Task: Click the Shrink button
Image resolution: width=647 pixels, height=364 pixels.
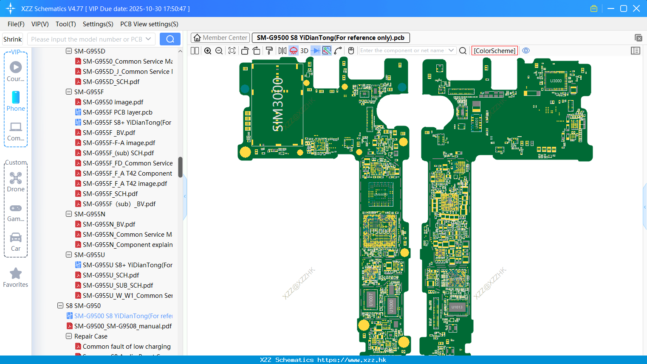Action: coord(13,39)
